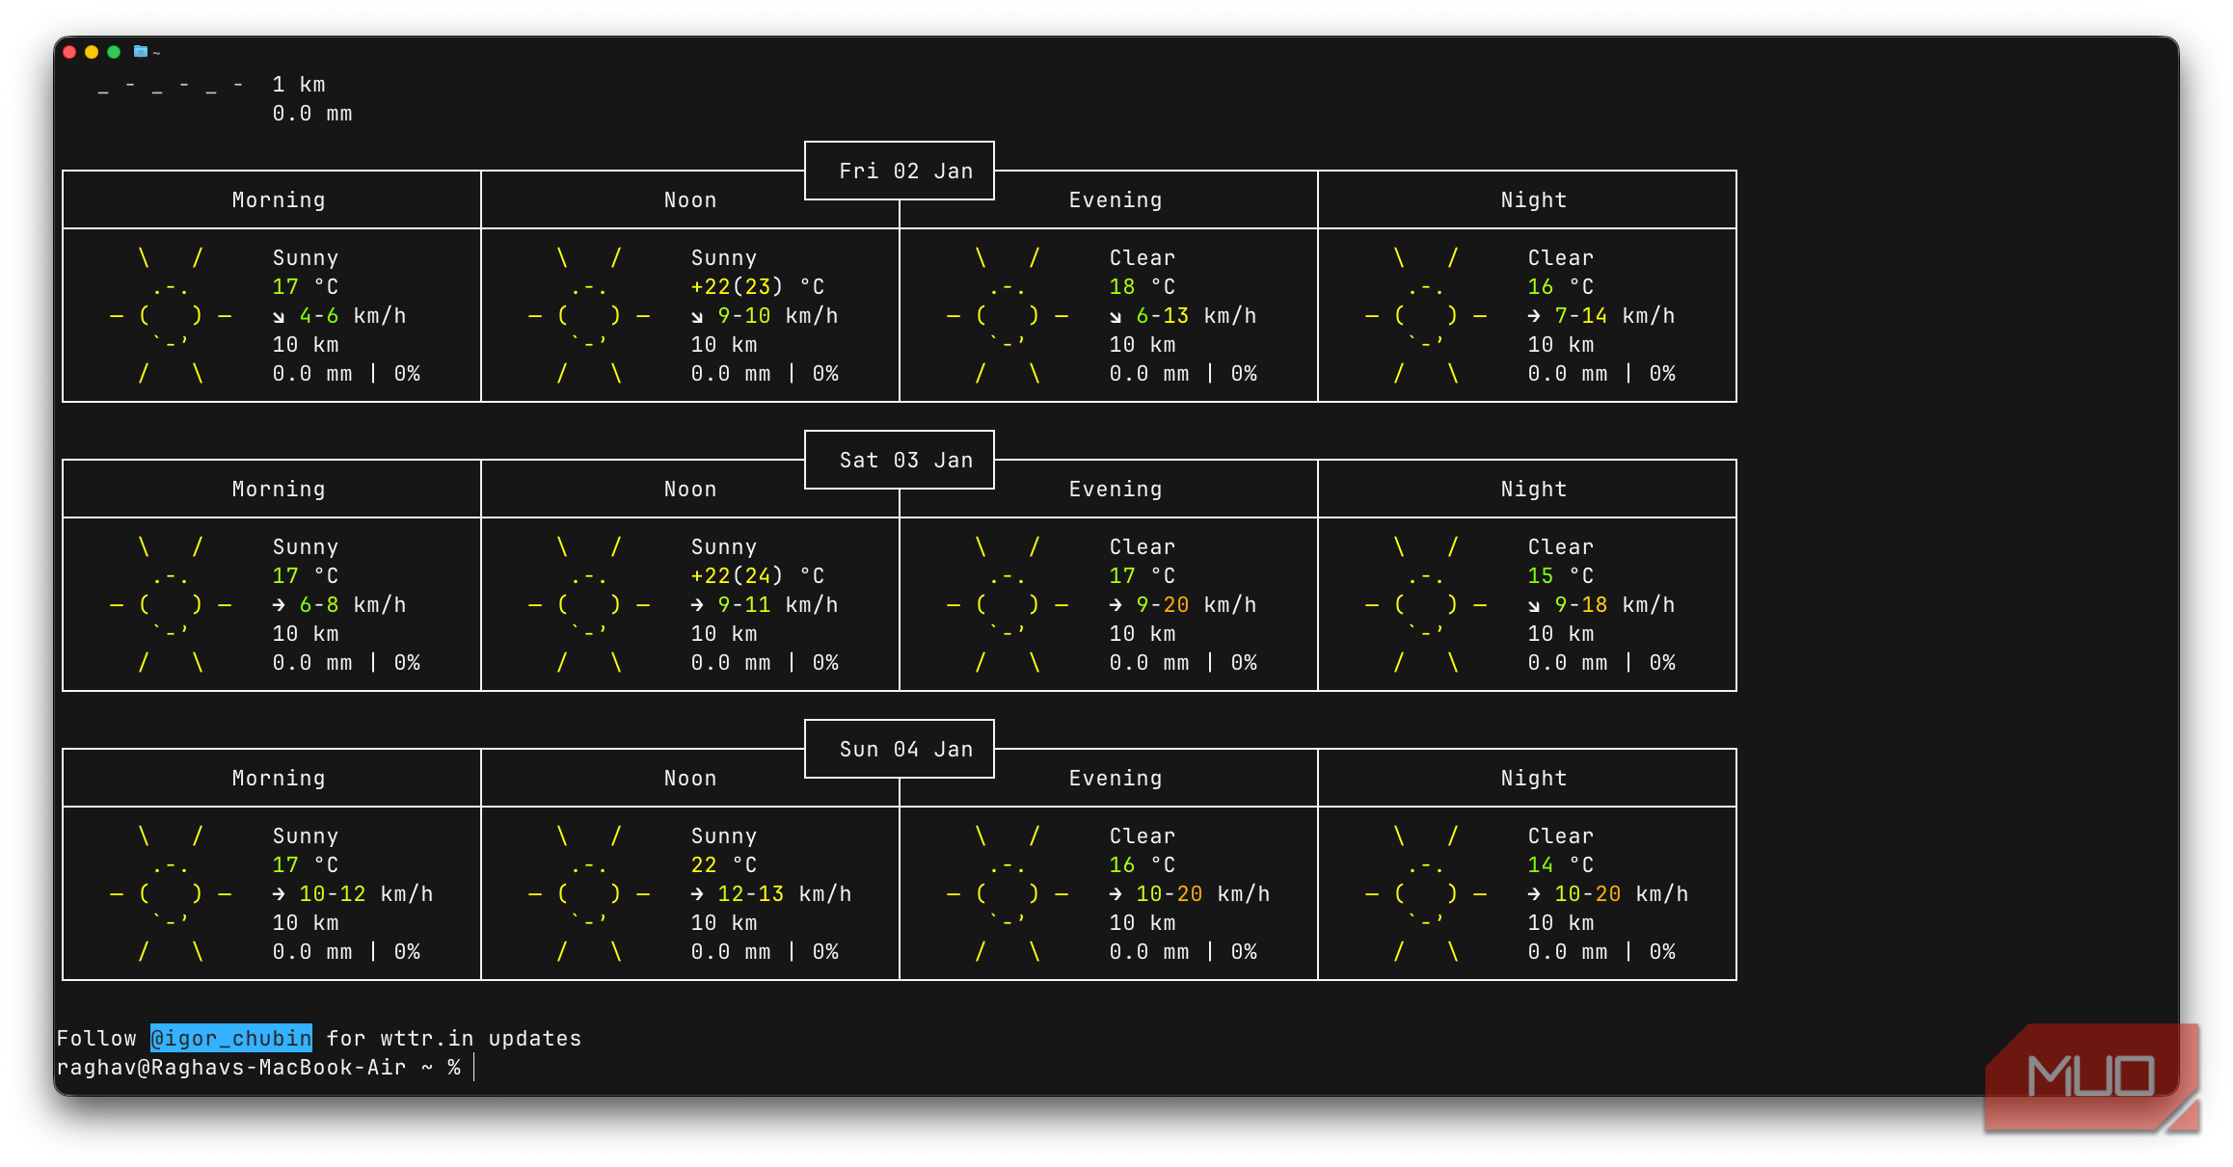Open the @igor_chubin link

point(231,1038)
